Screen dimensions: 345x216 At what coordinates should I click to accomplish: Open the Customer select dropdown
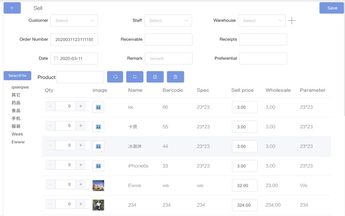pyautogui.click(x=74, y=20)
